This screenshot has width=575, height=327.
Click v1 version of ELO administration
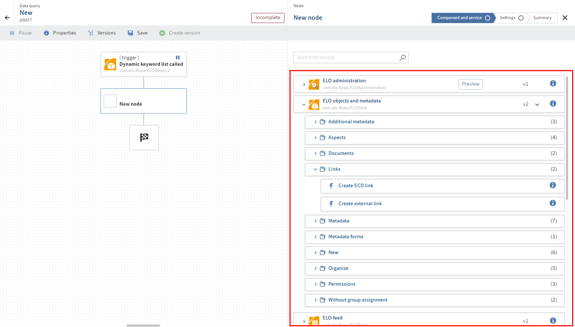(x=526, y=84)
